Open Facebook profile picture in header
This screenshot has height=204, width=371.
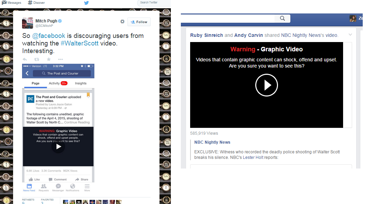tap(353, 18)
